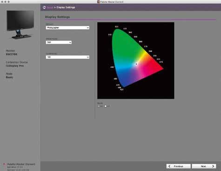The image size is (221, 171).
Task: Click the app icon in the title bar
Action: [x=98, y=2]
